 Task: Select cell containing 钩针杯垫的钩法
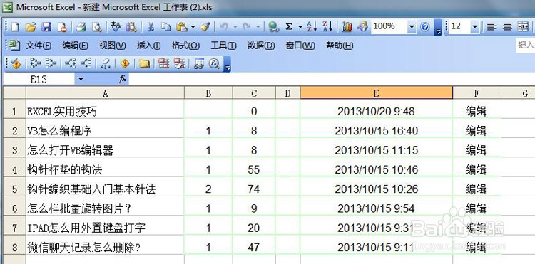coord(105,169)
